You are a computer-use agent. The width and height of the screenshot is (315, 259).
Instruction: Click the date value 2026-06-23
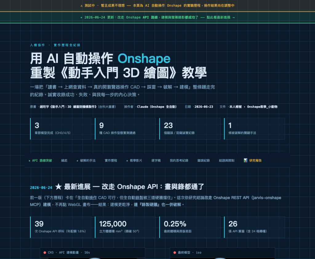coord(204,107)
